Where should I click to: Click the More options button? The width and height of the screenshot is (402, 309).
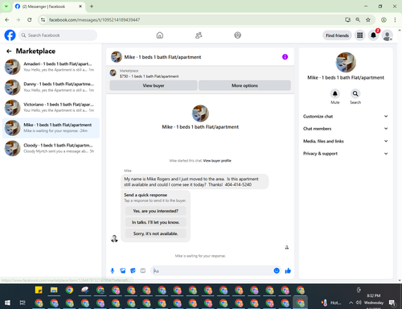(x=244, y=85)
